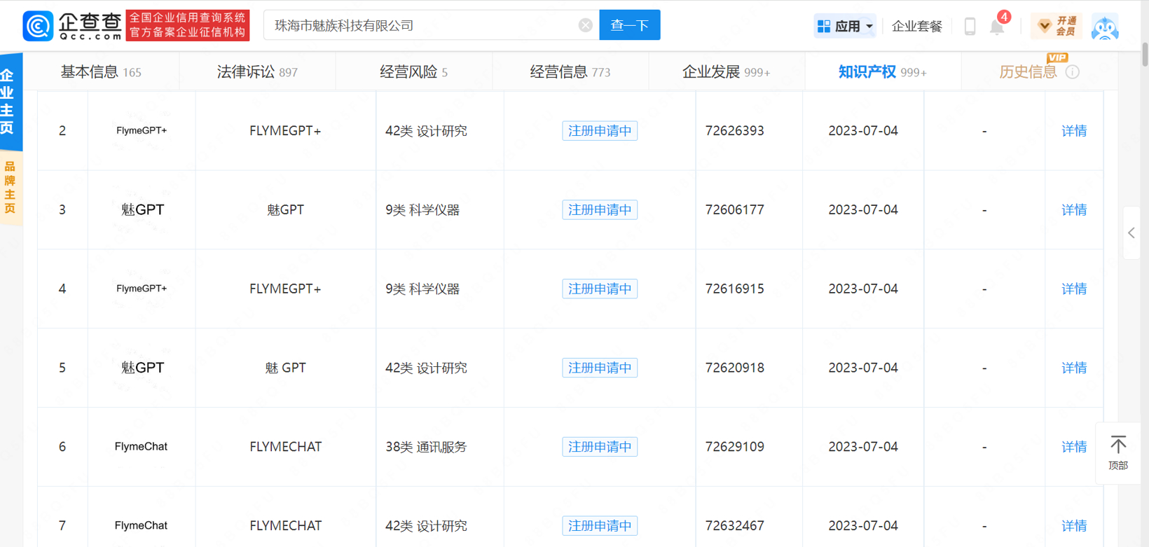Click FLYMECHAT name in row 6
1149x547 pixels.
tap(286, 447)
